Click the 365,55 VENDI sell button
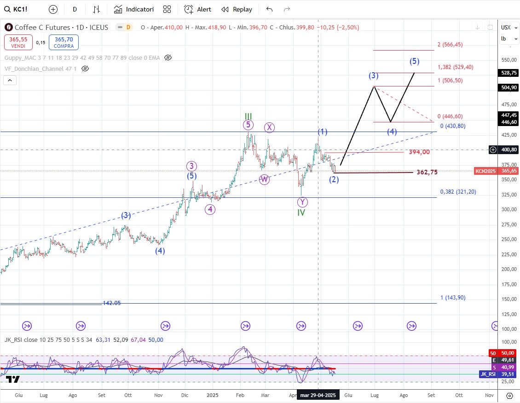Screen dimensions: 520x403 point(18,42)
